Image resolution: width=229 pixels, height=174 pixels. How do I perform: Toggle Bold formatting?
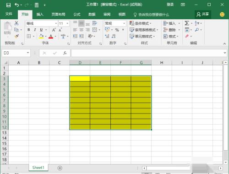(x=29, y=30)
